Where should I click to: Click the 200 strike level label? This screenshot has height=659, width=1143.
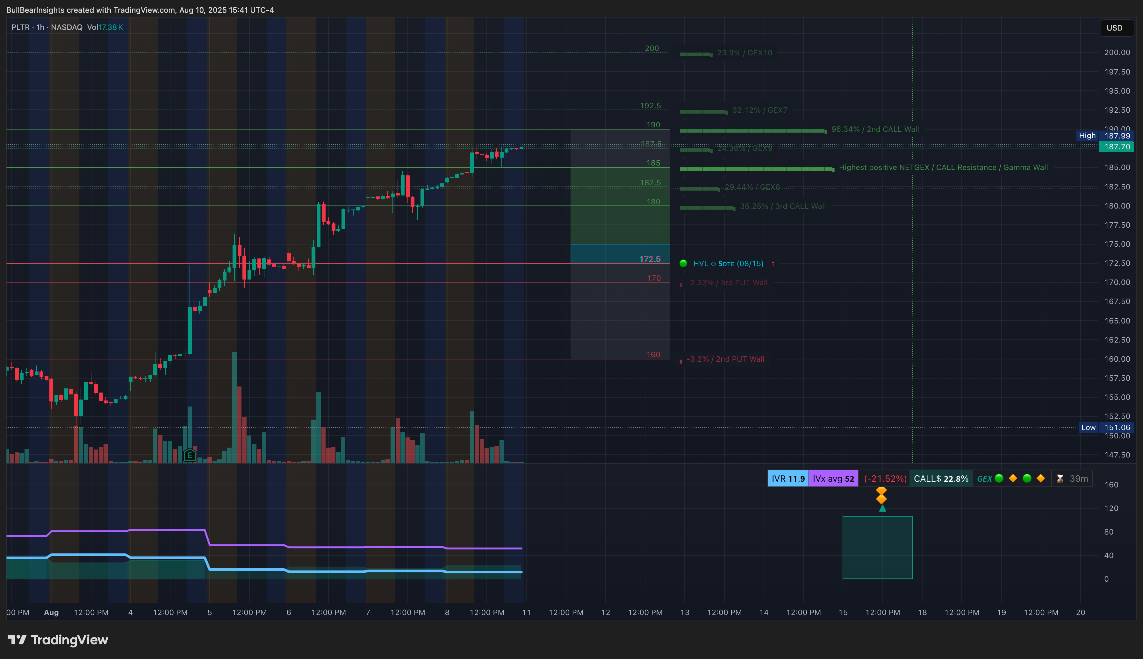(652, 48)
